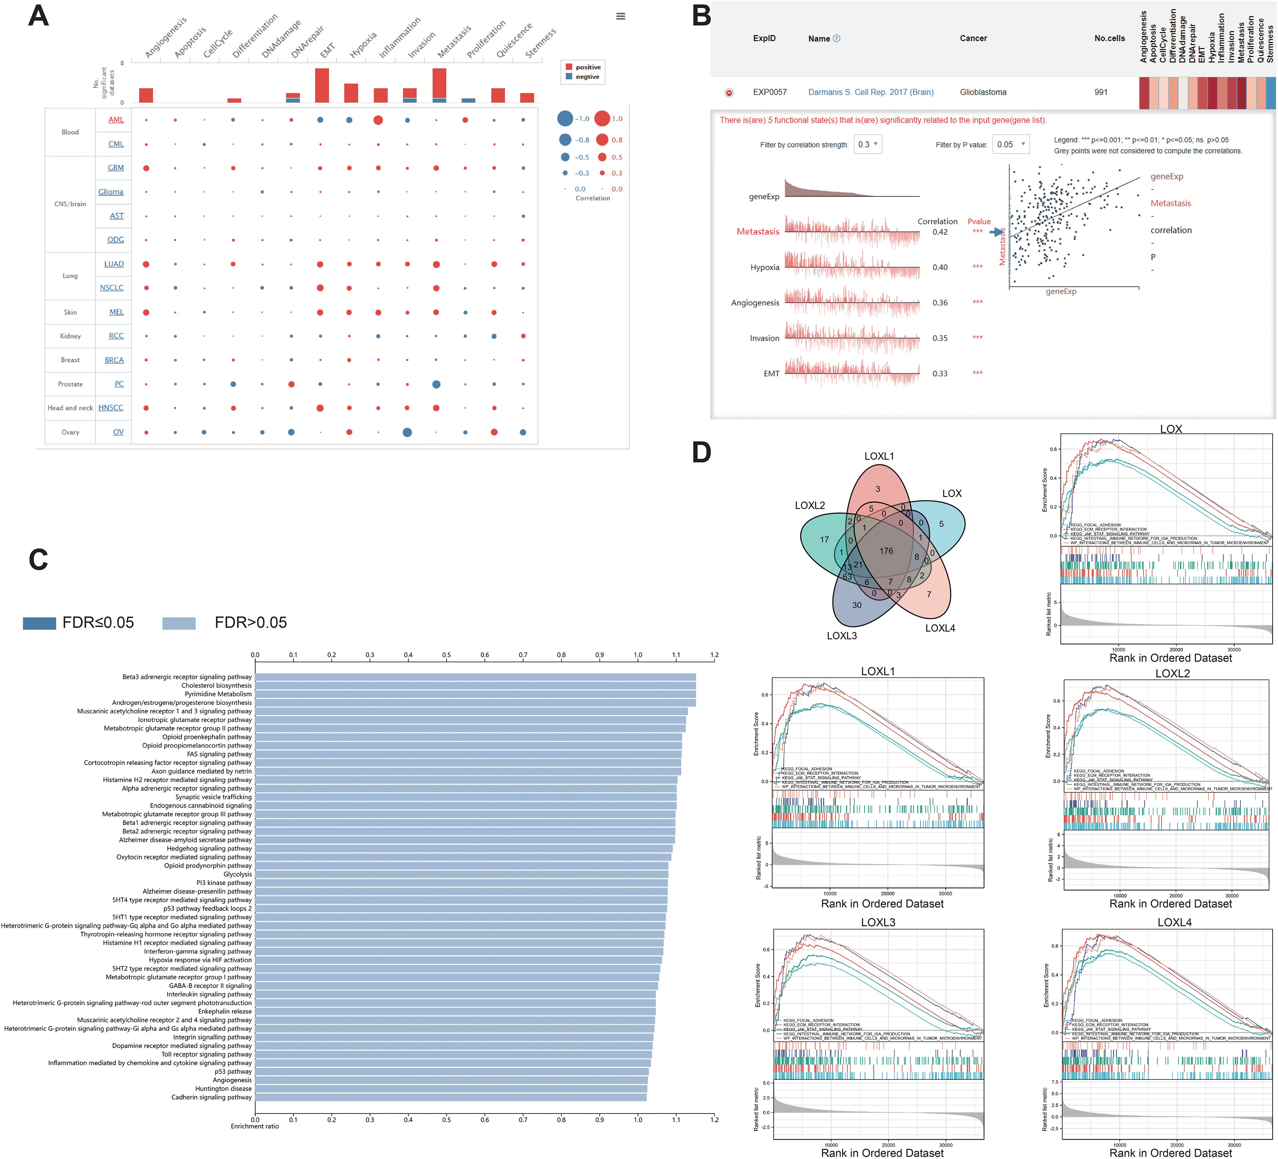Open the CML cancer link
Viewport: 1278px width, 1159px height.
(x=116, y=144)
